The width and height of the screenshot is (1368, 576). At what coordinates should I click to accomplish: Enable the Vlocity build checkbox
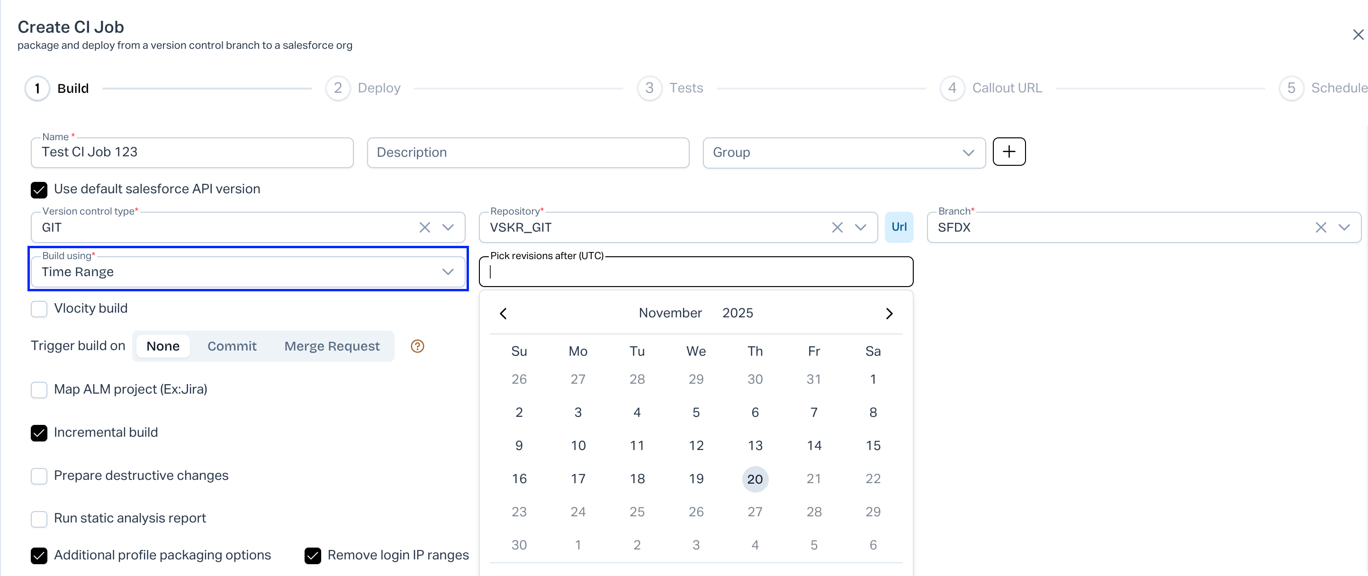pyautogui.click(x=39, y=309)
